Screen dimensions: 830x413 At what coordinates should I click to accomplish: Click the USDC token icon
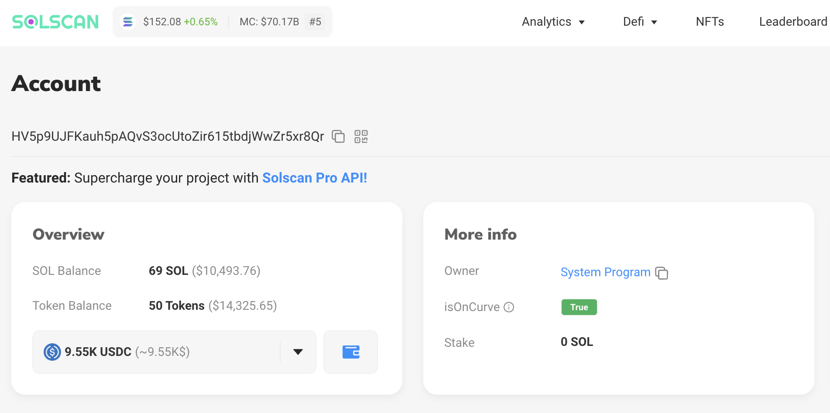(x=52, y=352)
